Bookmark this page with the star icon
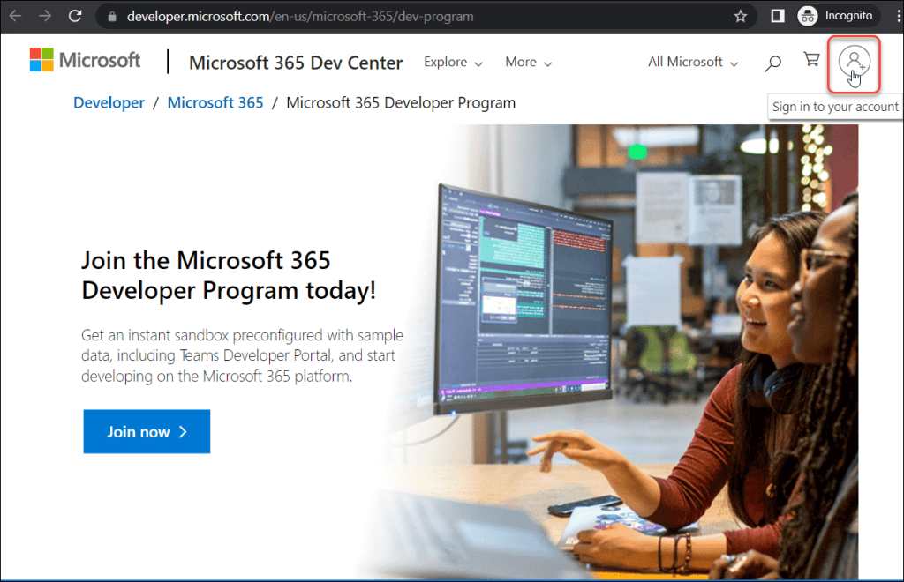904x582 pixels. 741,16
